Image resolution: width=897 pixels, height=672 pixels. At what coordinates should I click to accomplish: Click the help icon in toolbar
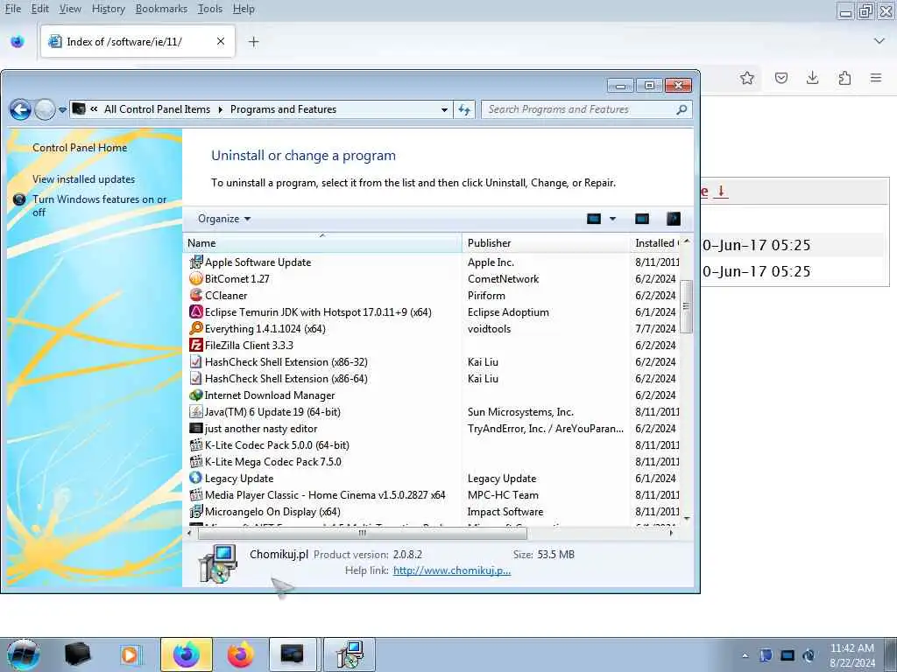[x=674, y=219]
